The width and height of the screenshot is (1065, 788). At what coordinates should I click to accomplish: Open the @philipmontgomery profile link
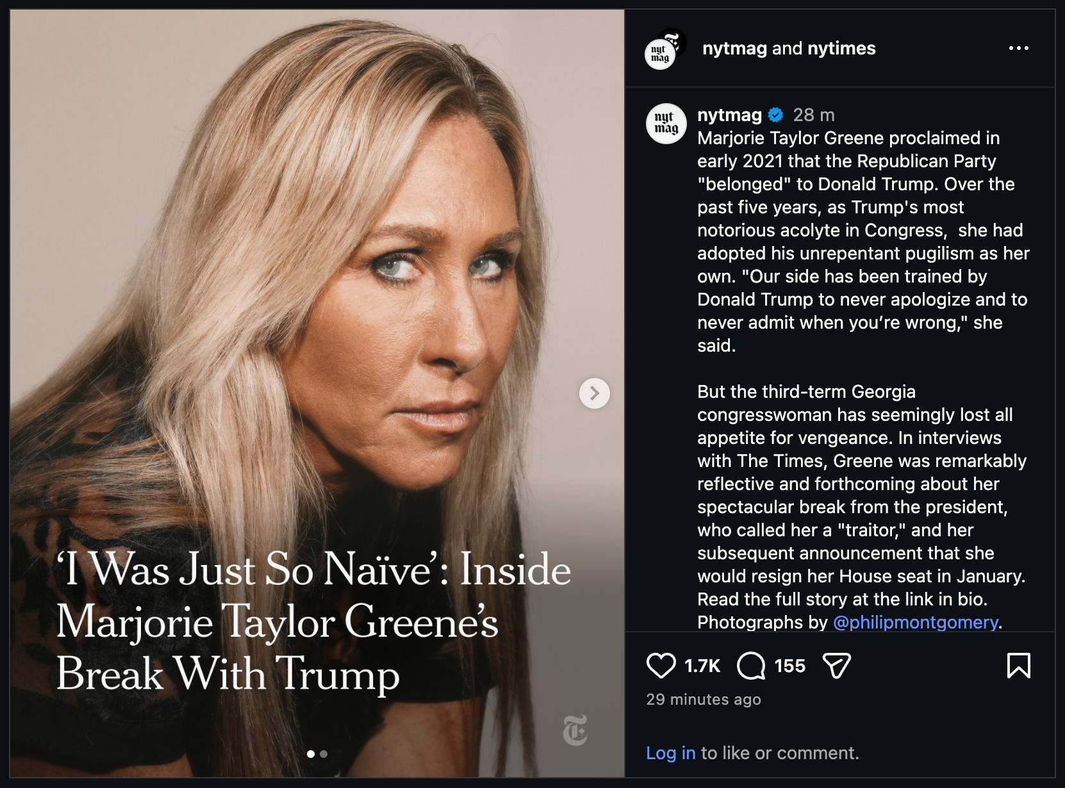tap(915, 622)
